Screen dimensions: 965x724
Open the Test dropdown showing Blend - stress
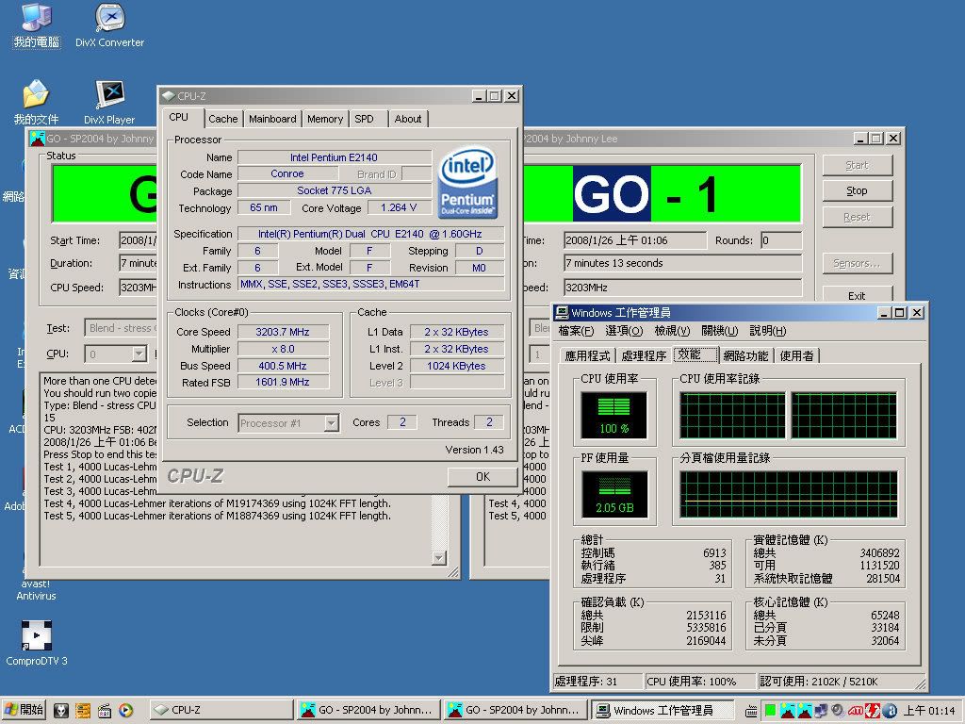click(122, 328)
